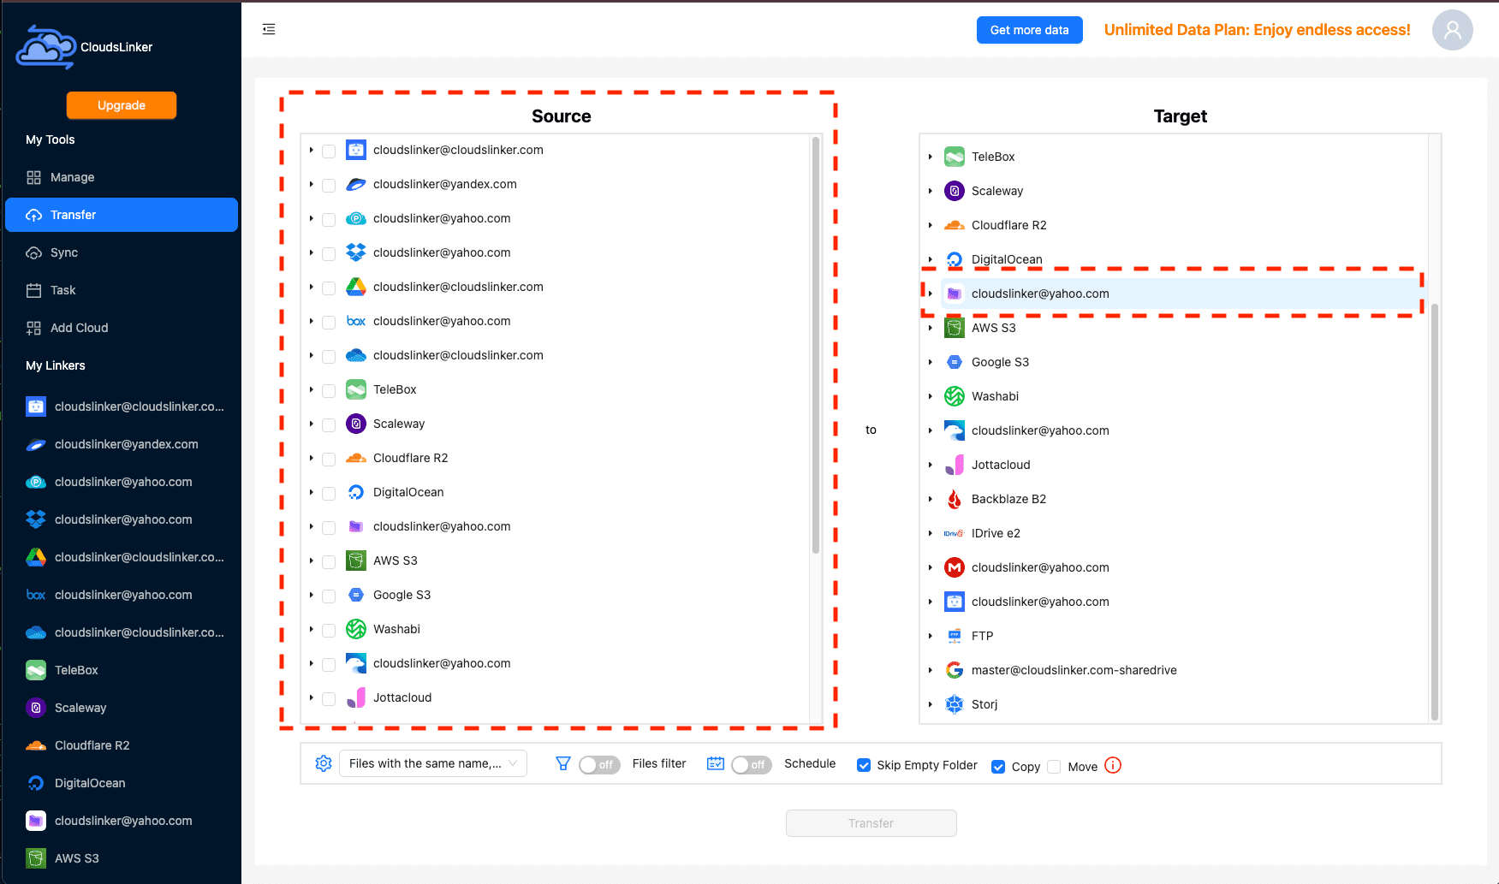Open the Files with the same name dropdown

coord(433,763)
